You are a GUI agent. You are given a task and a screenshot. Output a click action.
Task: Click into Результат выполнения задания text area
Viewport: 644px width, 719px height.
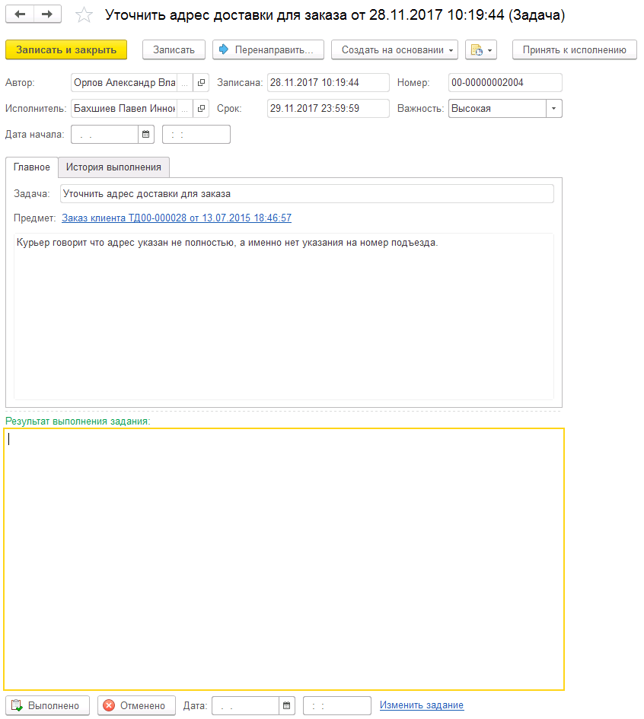(283, 559)
